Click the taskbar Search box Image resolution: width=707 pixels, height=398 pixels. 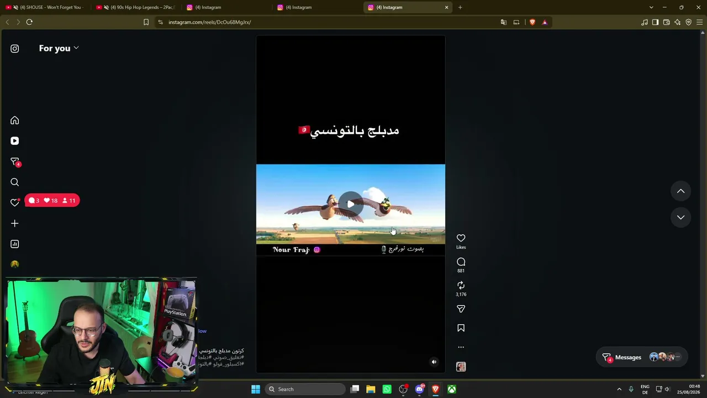305,389
